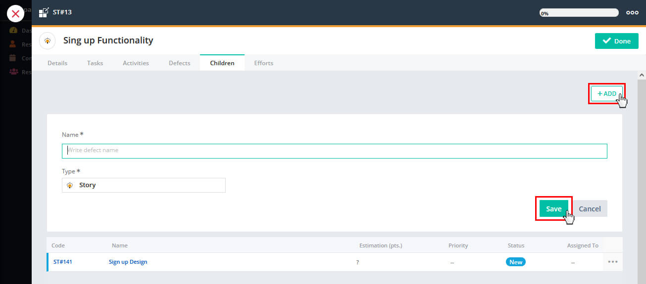Click the estimation question mark for ST#141
Viewport: 646px width, 284px height.
(x=357, y=262)
